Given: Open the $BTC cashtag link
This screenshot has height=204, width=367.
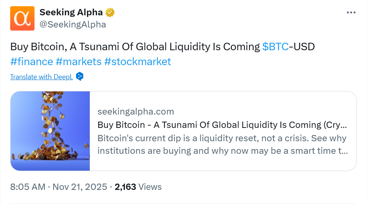Looking at the screenshot, I should point(275,47).
